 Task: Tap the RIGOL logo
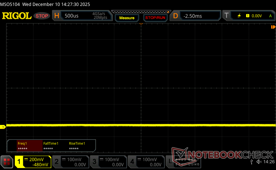pyautogui.click(x=17, y=16)
